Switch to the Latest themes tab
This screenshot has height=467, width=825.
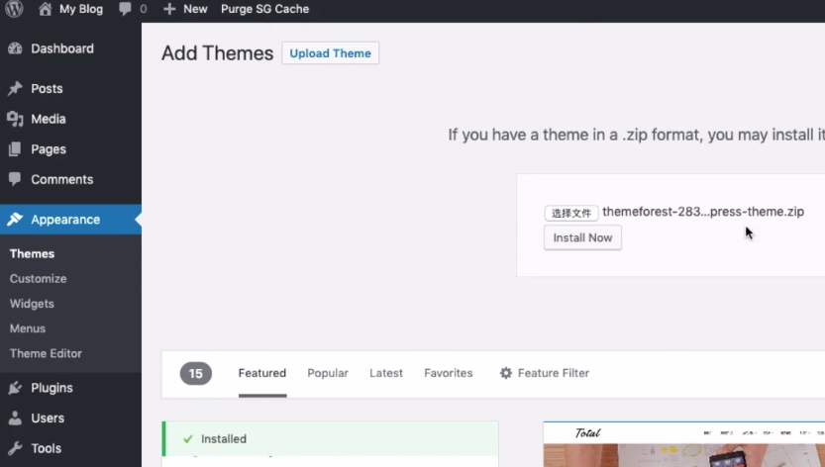[x=385, y=373]
